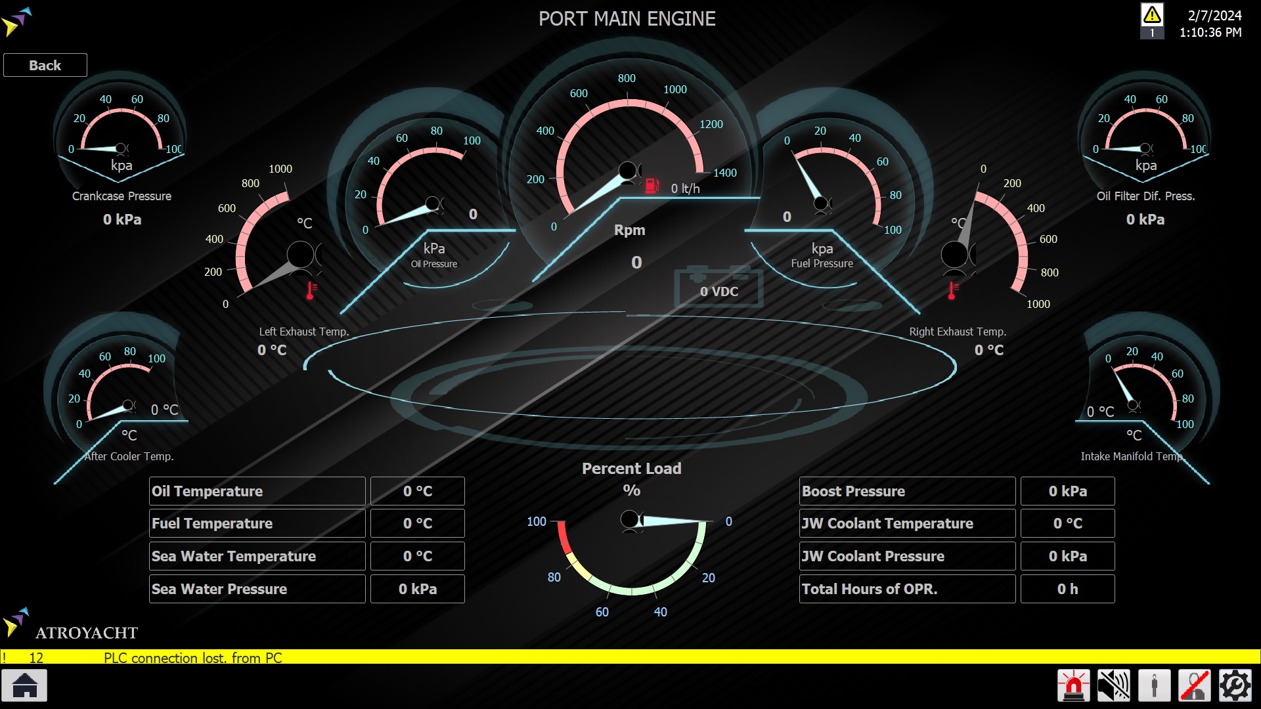1261x709 pixels.
Task: Open the gear and wrench settings icon
Action: pos(1235,685)
